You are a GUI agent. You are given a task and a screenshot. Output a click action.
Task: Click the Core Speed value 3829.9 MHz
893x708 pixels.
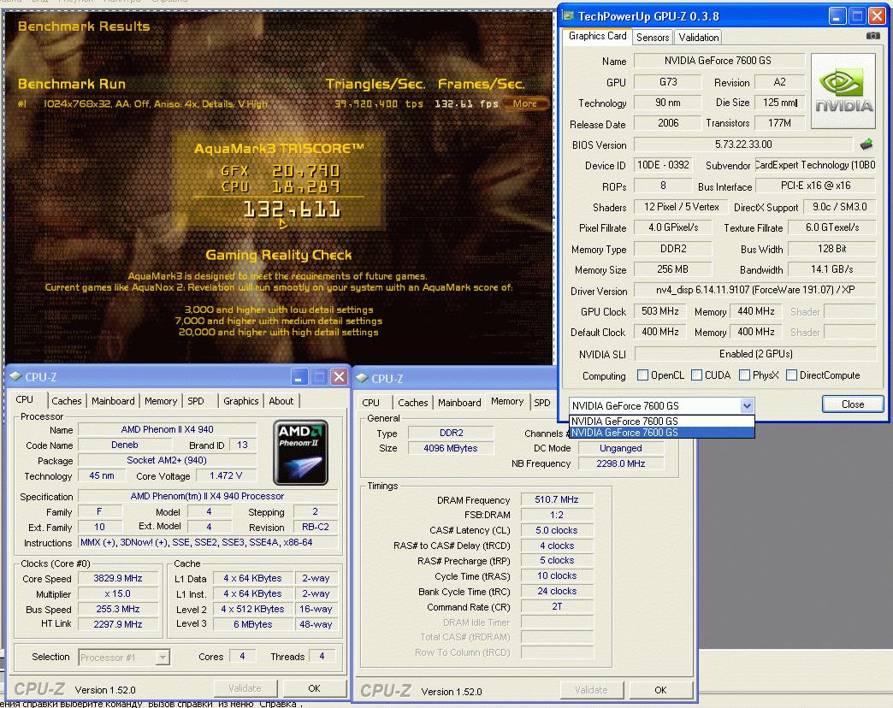click(x=118, y=578)
